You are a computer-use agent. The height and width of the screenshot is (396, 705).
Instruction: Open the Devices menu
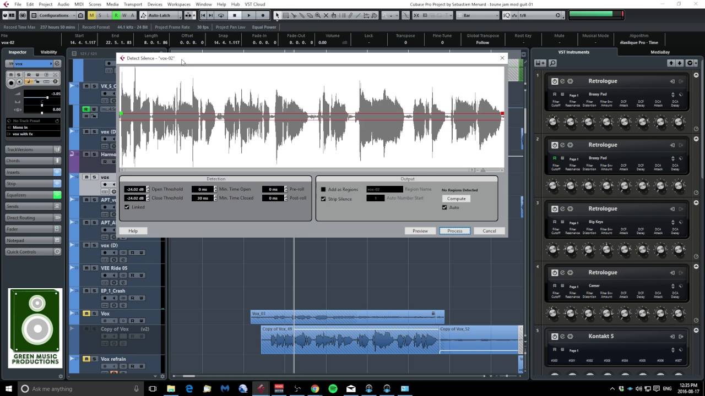tap(155, 4)
